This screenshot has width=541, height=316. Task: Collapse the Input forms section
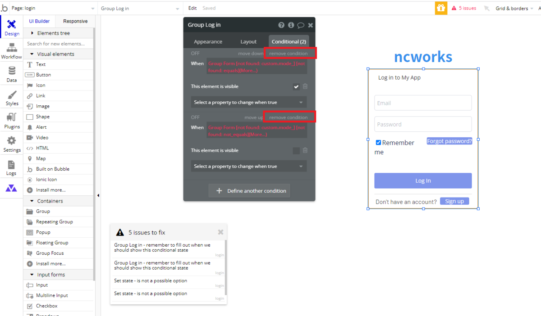click(59, 275)
